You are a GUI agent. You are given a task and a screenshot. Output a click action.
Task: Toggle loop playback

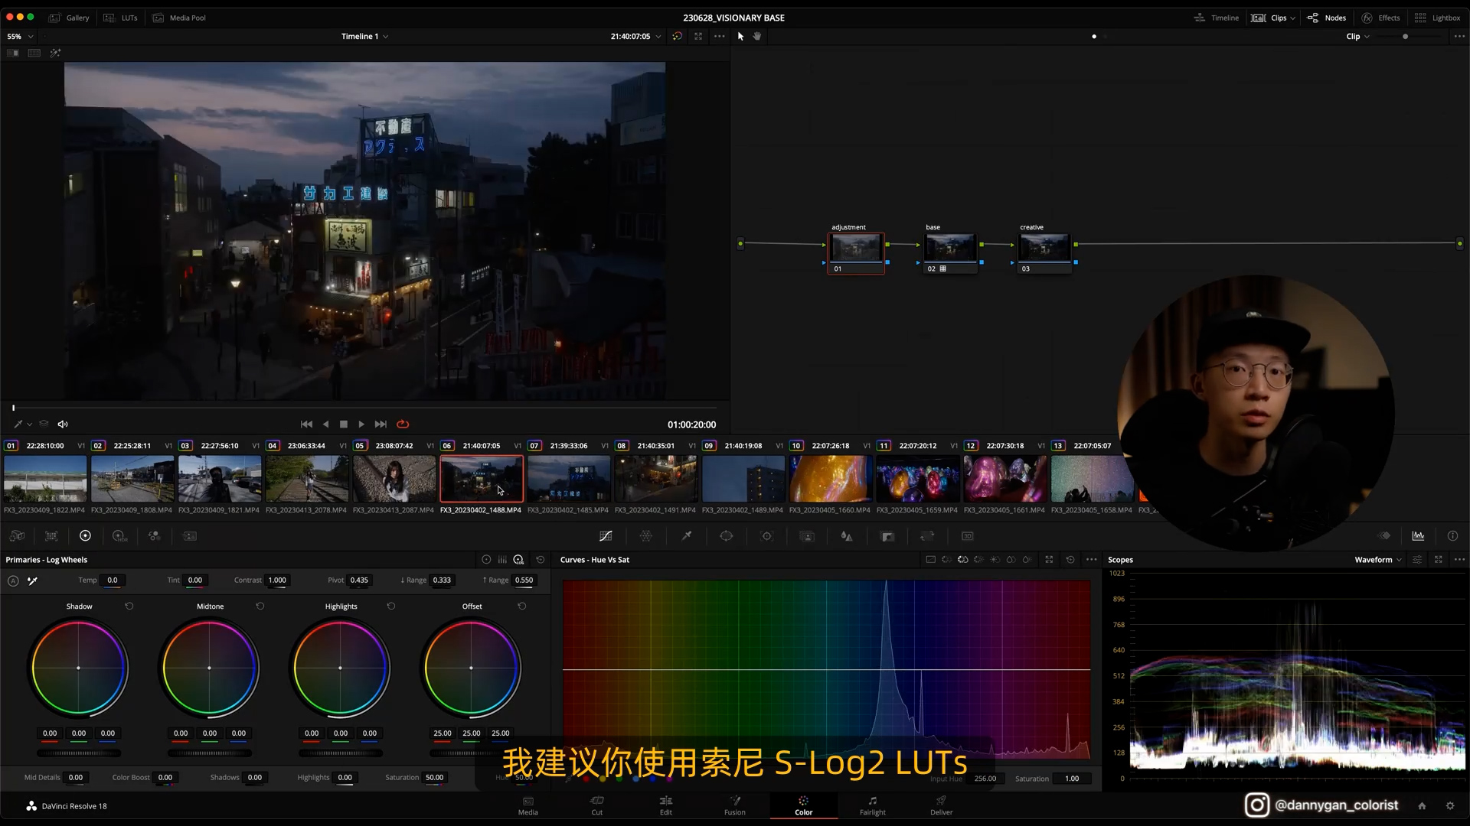click(403, 424)
